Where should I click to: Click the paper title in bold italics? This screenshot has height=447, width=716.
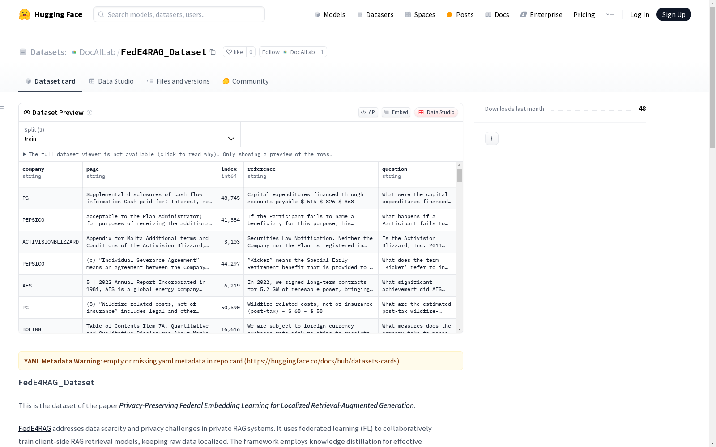[x=266, y=405]
